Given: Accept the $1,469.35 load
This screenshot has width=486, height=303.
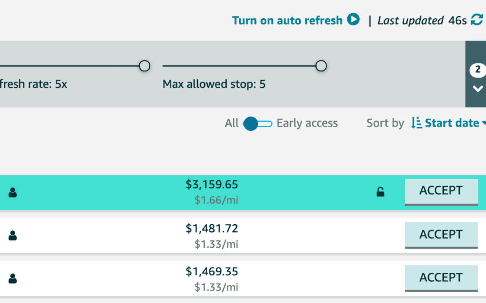Looking at the screenshot, I should (441, 278).
